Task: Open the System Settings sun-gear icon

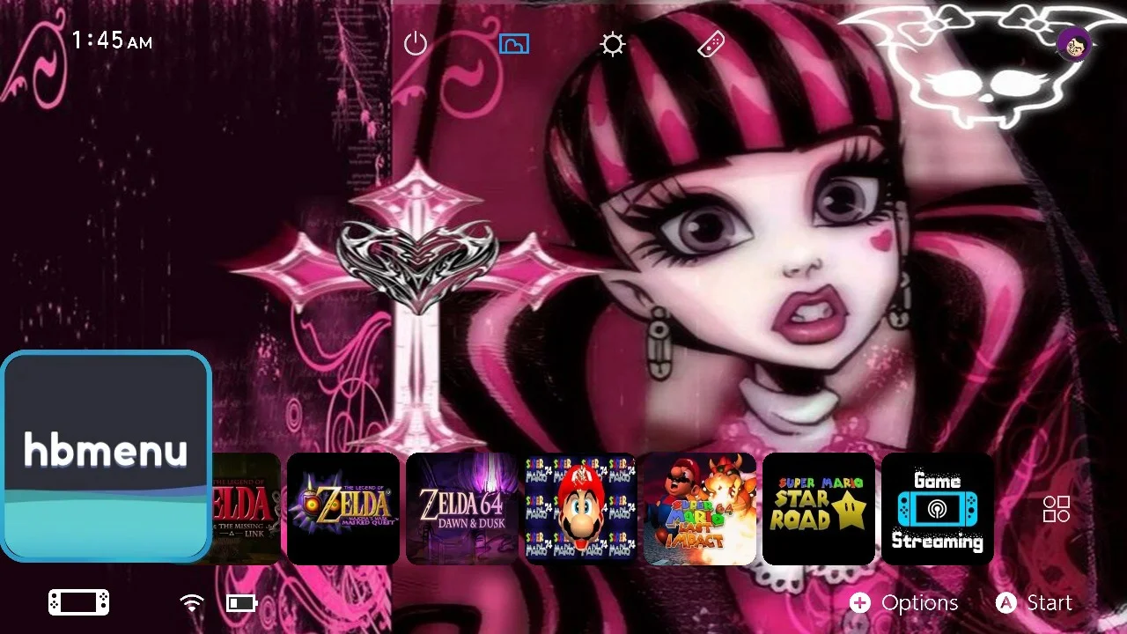Action: [x=613, y=44]
